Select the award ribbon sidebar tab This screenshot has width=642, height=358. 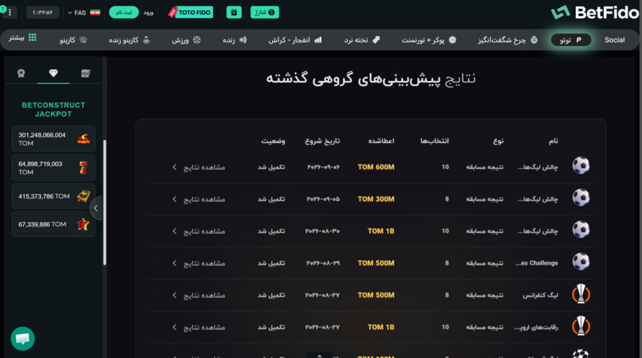pos(21,73)
